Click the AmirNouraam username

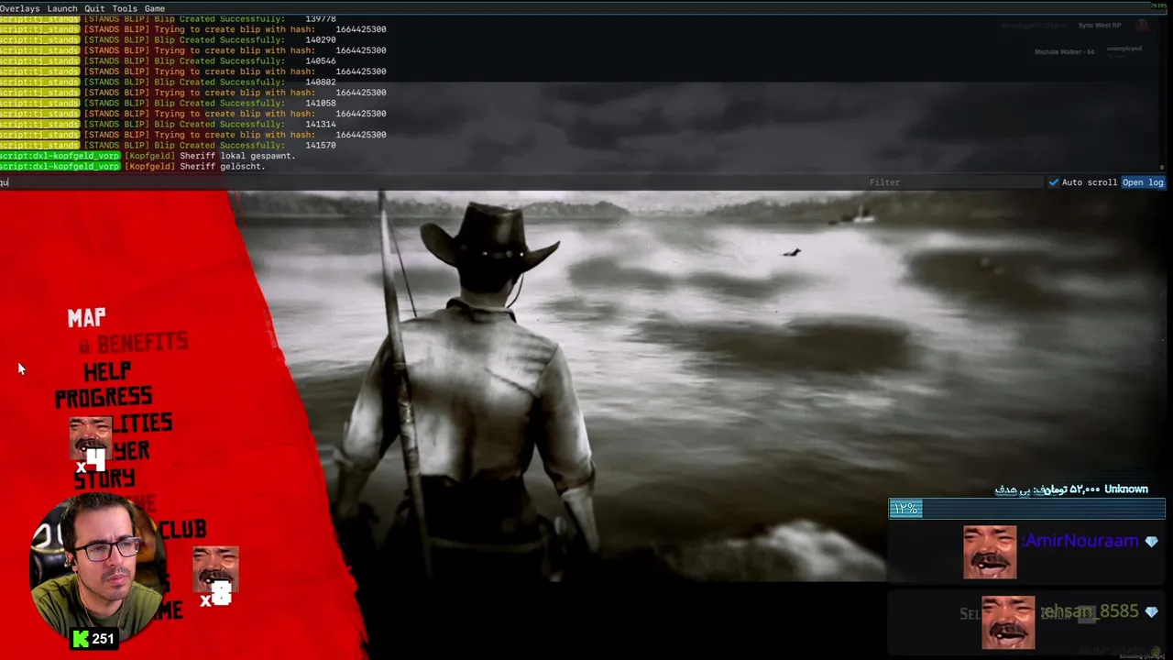[1082, 541]
